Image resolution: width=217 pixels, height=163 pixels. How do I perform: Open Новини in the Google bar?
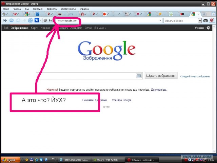point(45,28)
